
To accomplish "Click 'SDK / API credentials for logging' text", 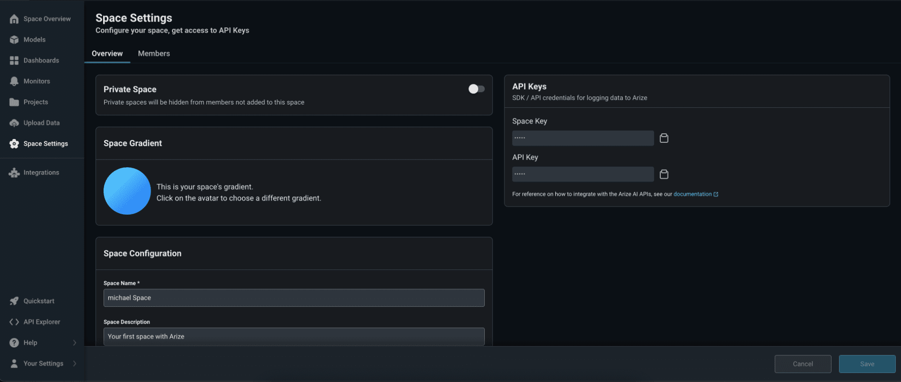I will pos(580,98).
